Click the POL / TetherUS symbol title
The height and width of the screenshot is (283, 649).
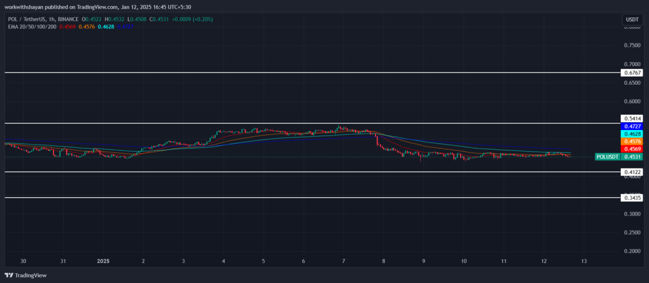point(25,19)
